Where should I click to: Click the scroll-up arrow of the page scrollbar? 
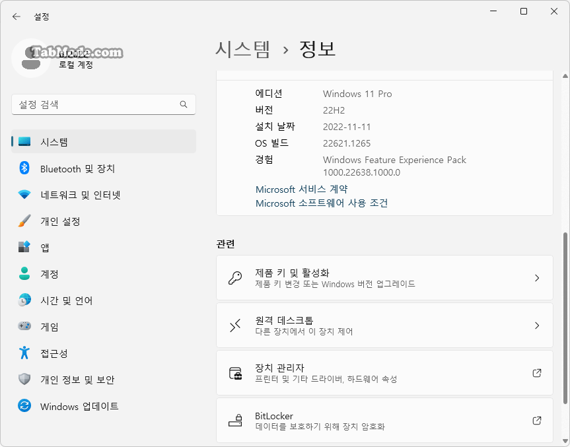click(x=565, y=77)
